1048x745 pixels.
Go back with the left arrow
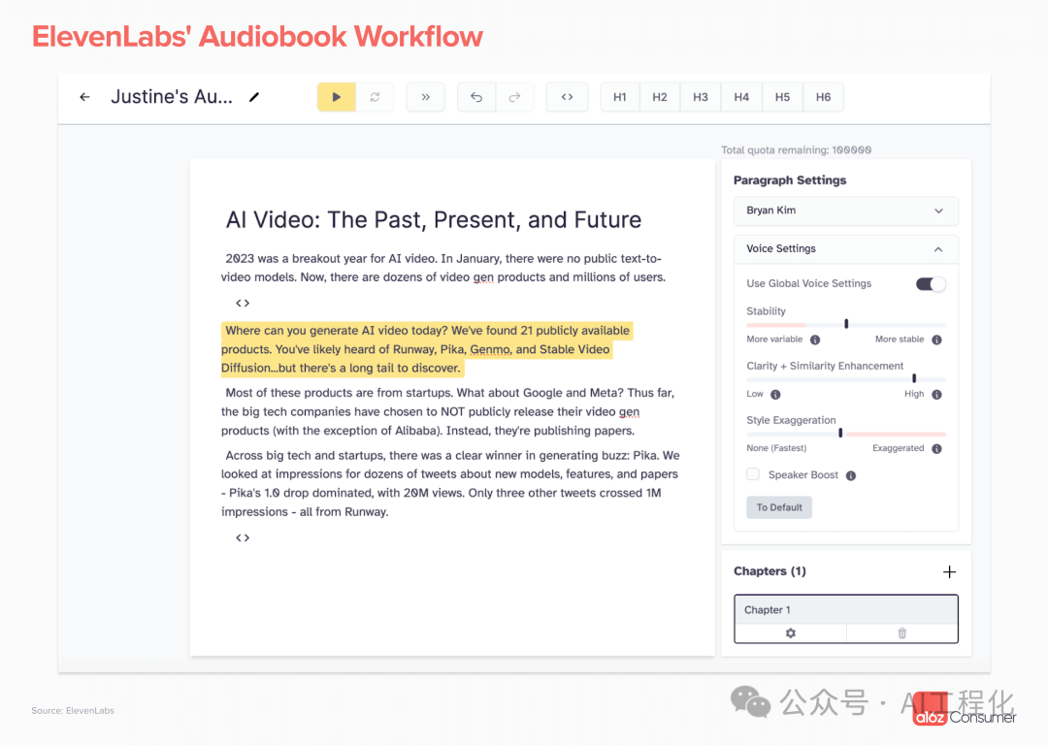pos(84,97)
